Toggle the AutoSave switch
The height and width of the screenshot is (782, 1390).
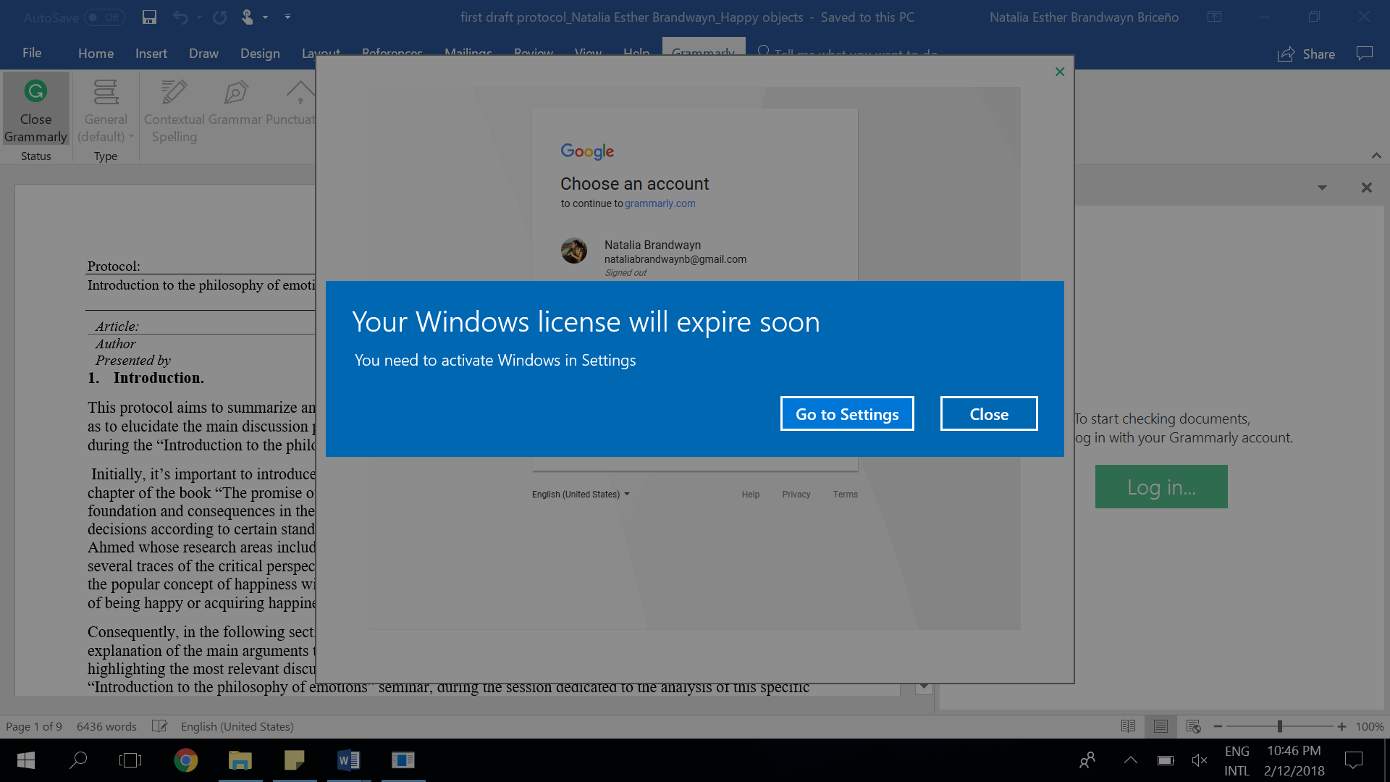click(104, 17)
